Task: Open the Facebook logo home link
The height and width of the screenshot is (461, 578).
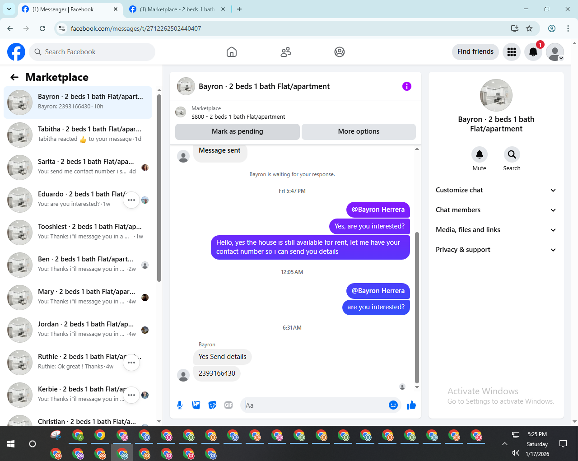Action: point(16,52)
